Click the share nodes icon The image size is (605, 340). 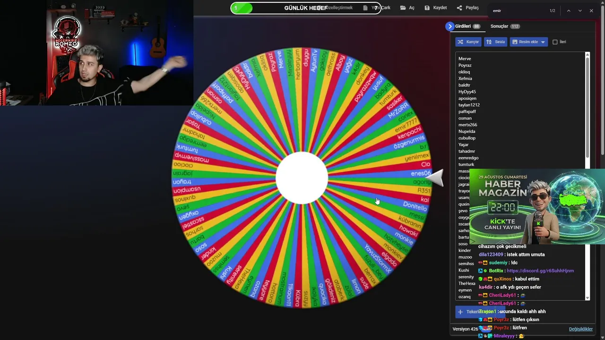[x=459, y=8]
